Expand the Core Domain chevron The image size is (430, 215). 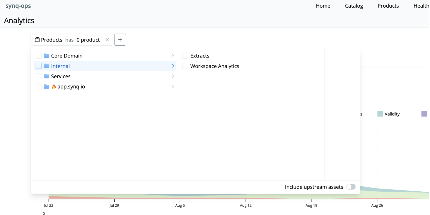tap(173, 56)
